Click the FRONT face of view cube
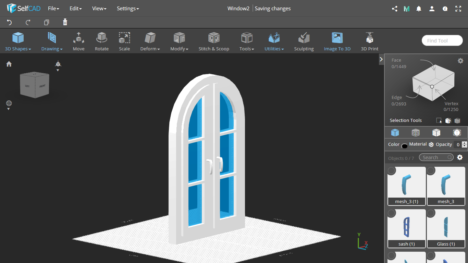This screenshot has height=263, width=468. [x=42, y=86]
